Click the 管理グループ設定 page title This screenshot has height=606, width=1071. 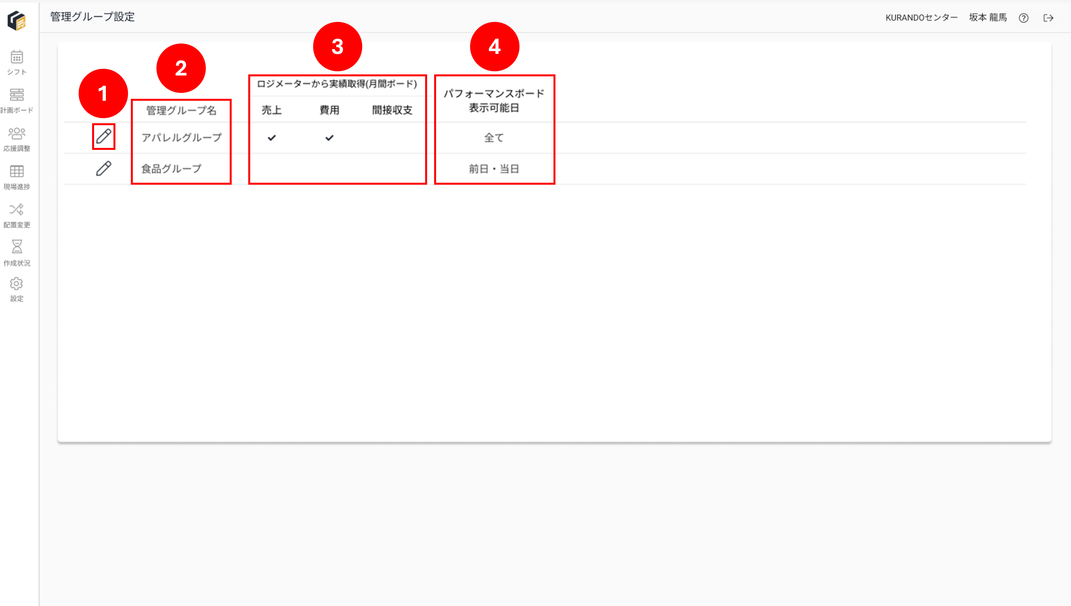pyautogui.click(x=92, y=17)
